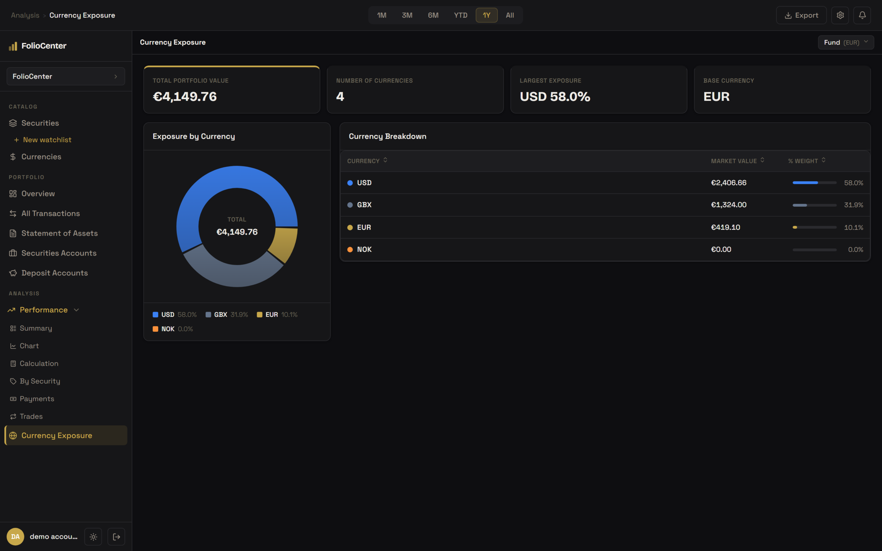
Task: Toggle light theme with the sun icon
Action: tap(93, 537)
